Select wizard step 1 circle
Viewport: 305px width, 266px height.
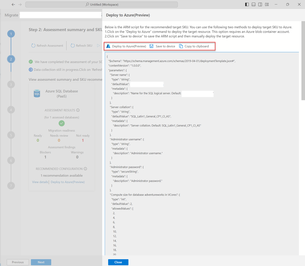11,34
